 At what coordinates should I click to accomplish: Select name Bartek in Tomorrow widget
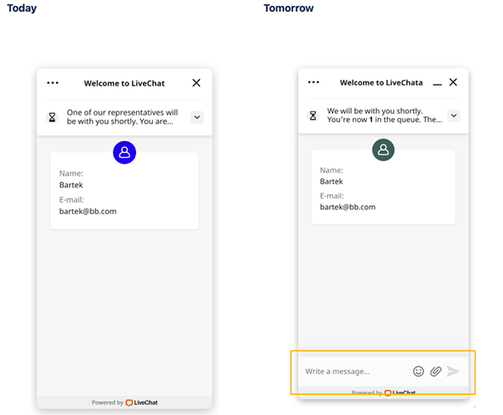point(331,182)
